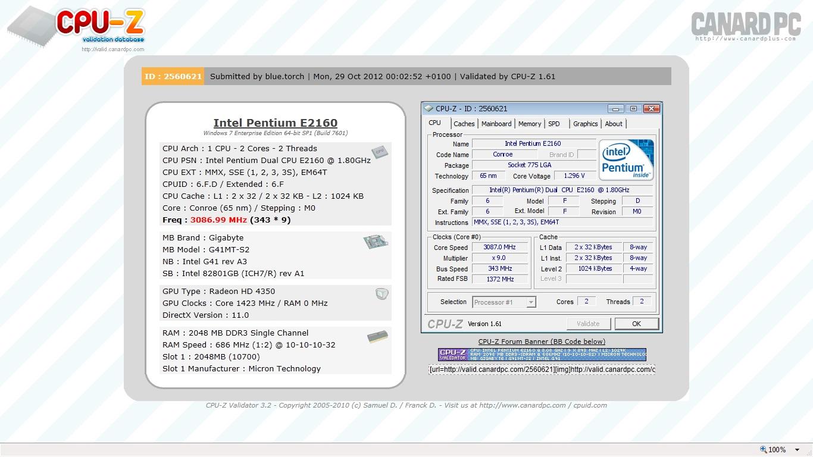Click the OK button

pos(636,324)
